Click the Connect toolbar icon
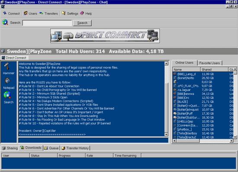The height and width of the screenshot is (172, 238). [x=5, y=13]
